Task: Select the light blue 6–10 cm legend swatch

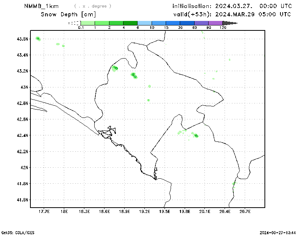Action: [x=144, y=23]
